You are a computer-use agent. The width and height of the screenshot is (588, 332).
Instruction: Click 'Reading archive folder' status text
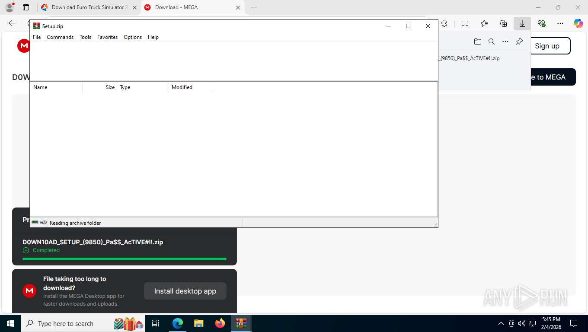tap(75, 223)
